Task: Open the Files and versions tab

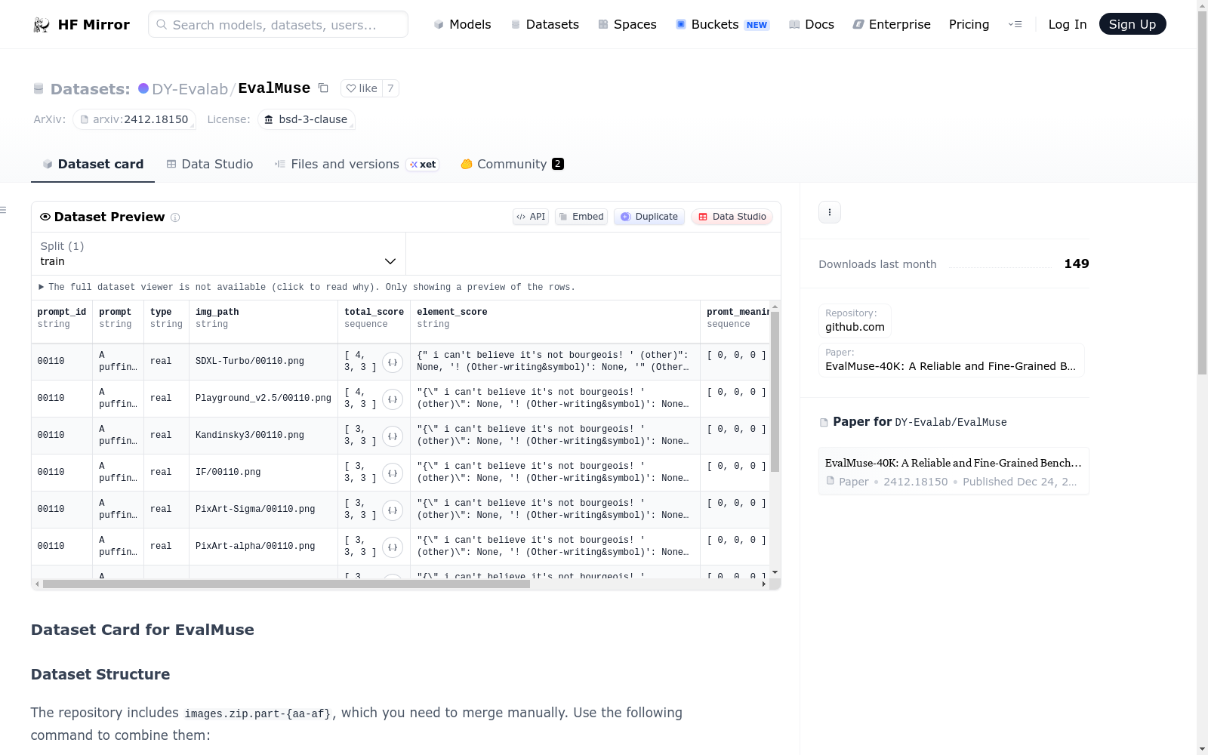Action: point(356,164)
